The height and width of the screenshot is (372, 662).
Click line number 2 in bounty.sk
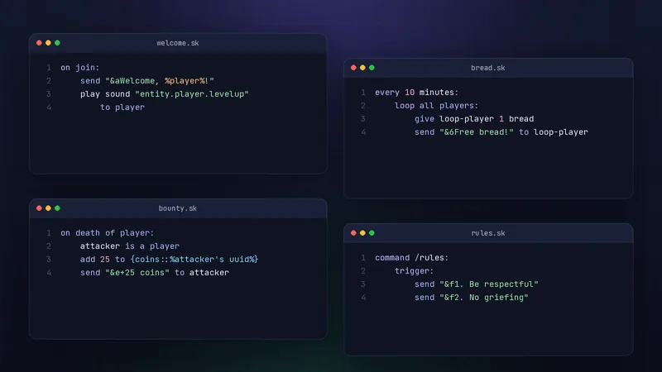[x=49, y=246]
